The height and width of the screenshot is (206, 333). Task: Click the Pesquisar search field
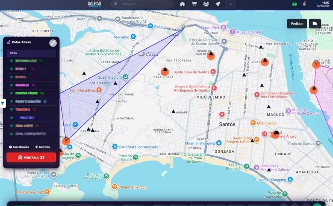coord(142,4)
